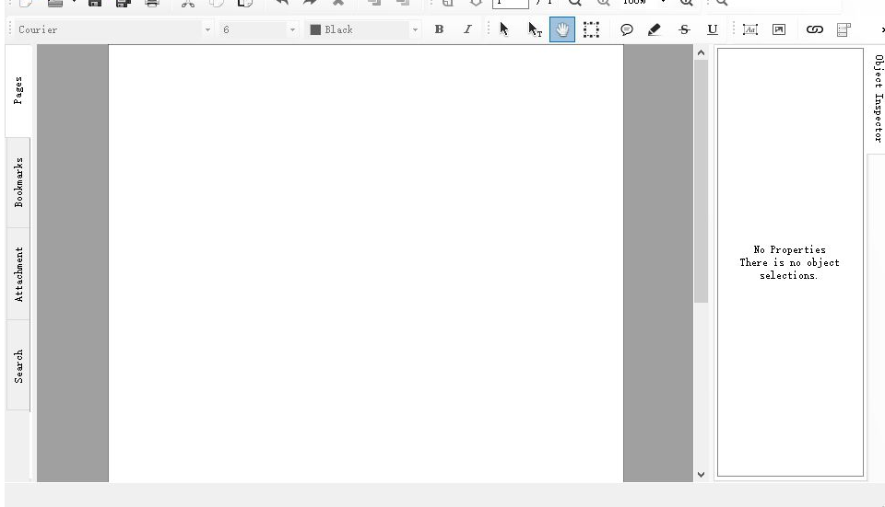Apply the strikethrough annotation tool
This screenshot has width=885, height=507.
point(684,29)
